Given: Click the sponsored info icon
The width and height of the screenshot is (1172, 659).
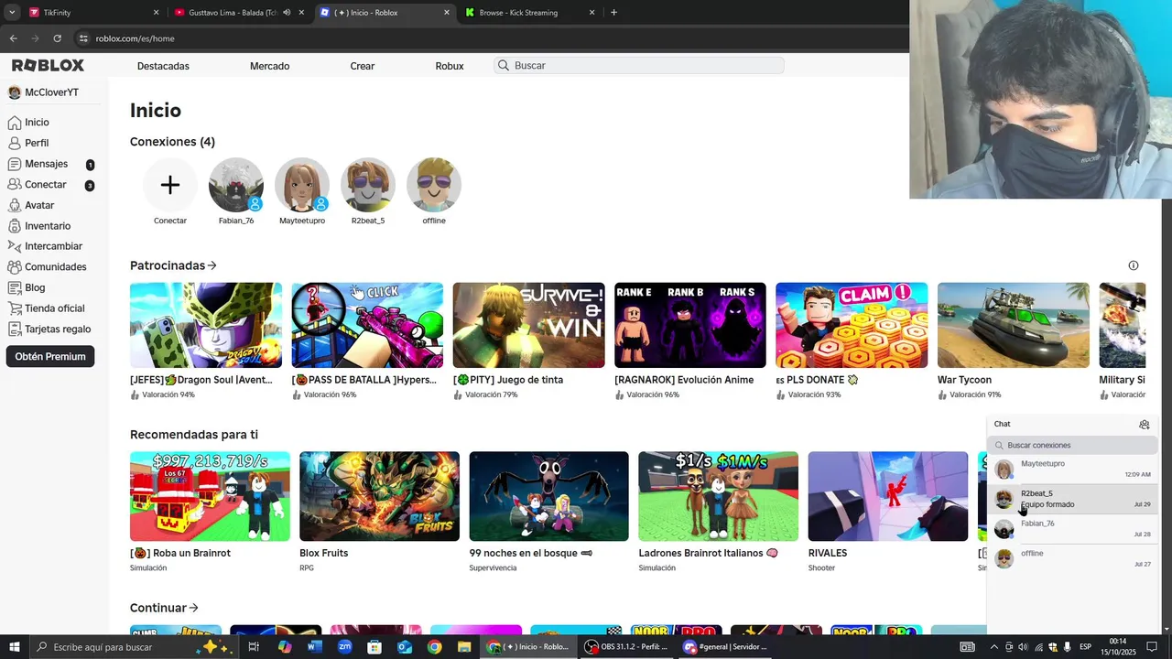Looking at the screenshot, I should pyautogui.click(x=1134, y=265).
